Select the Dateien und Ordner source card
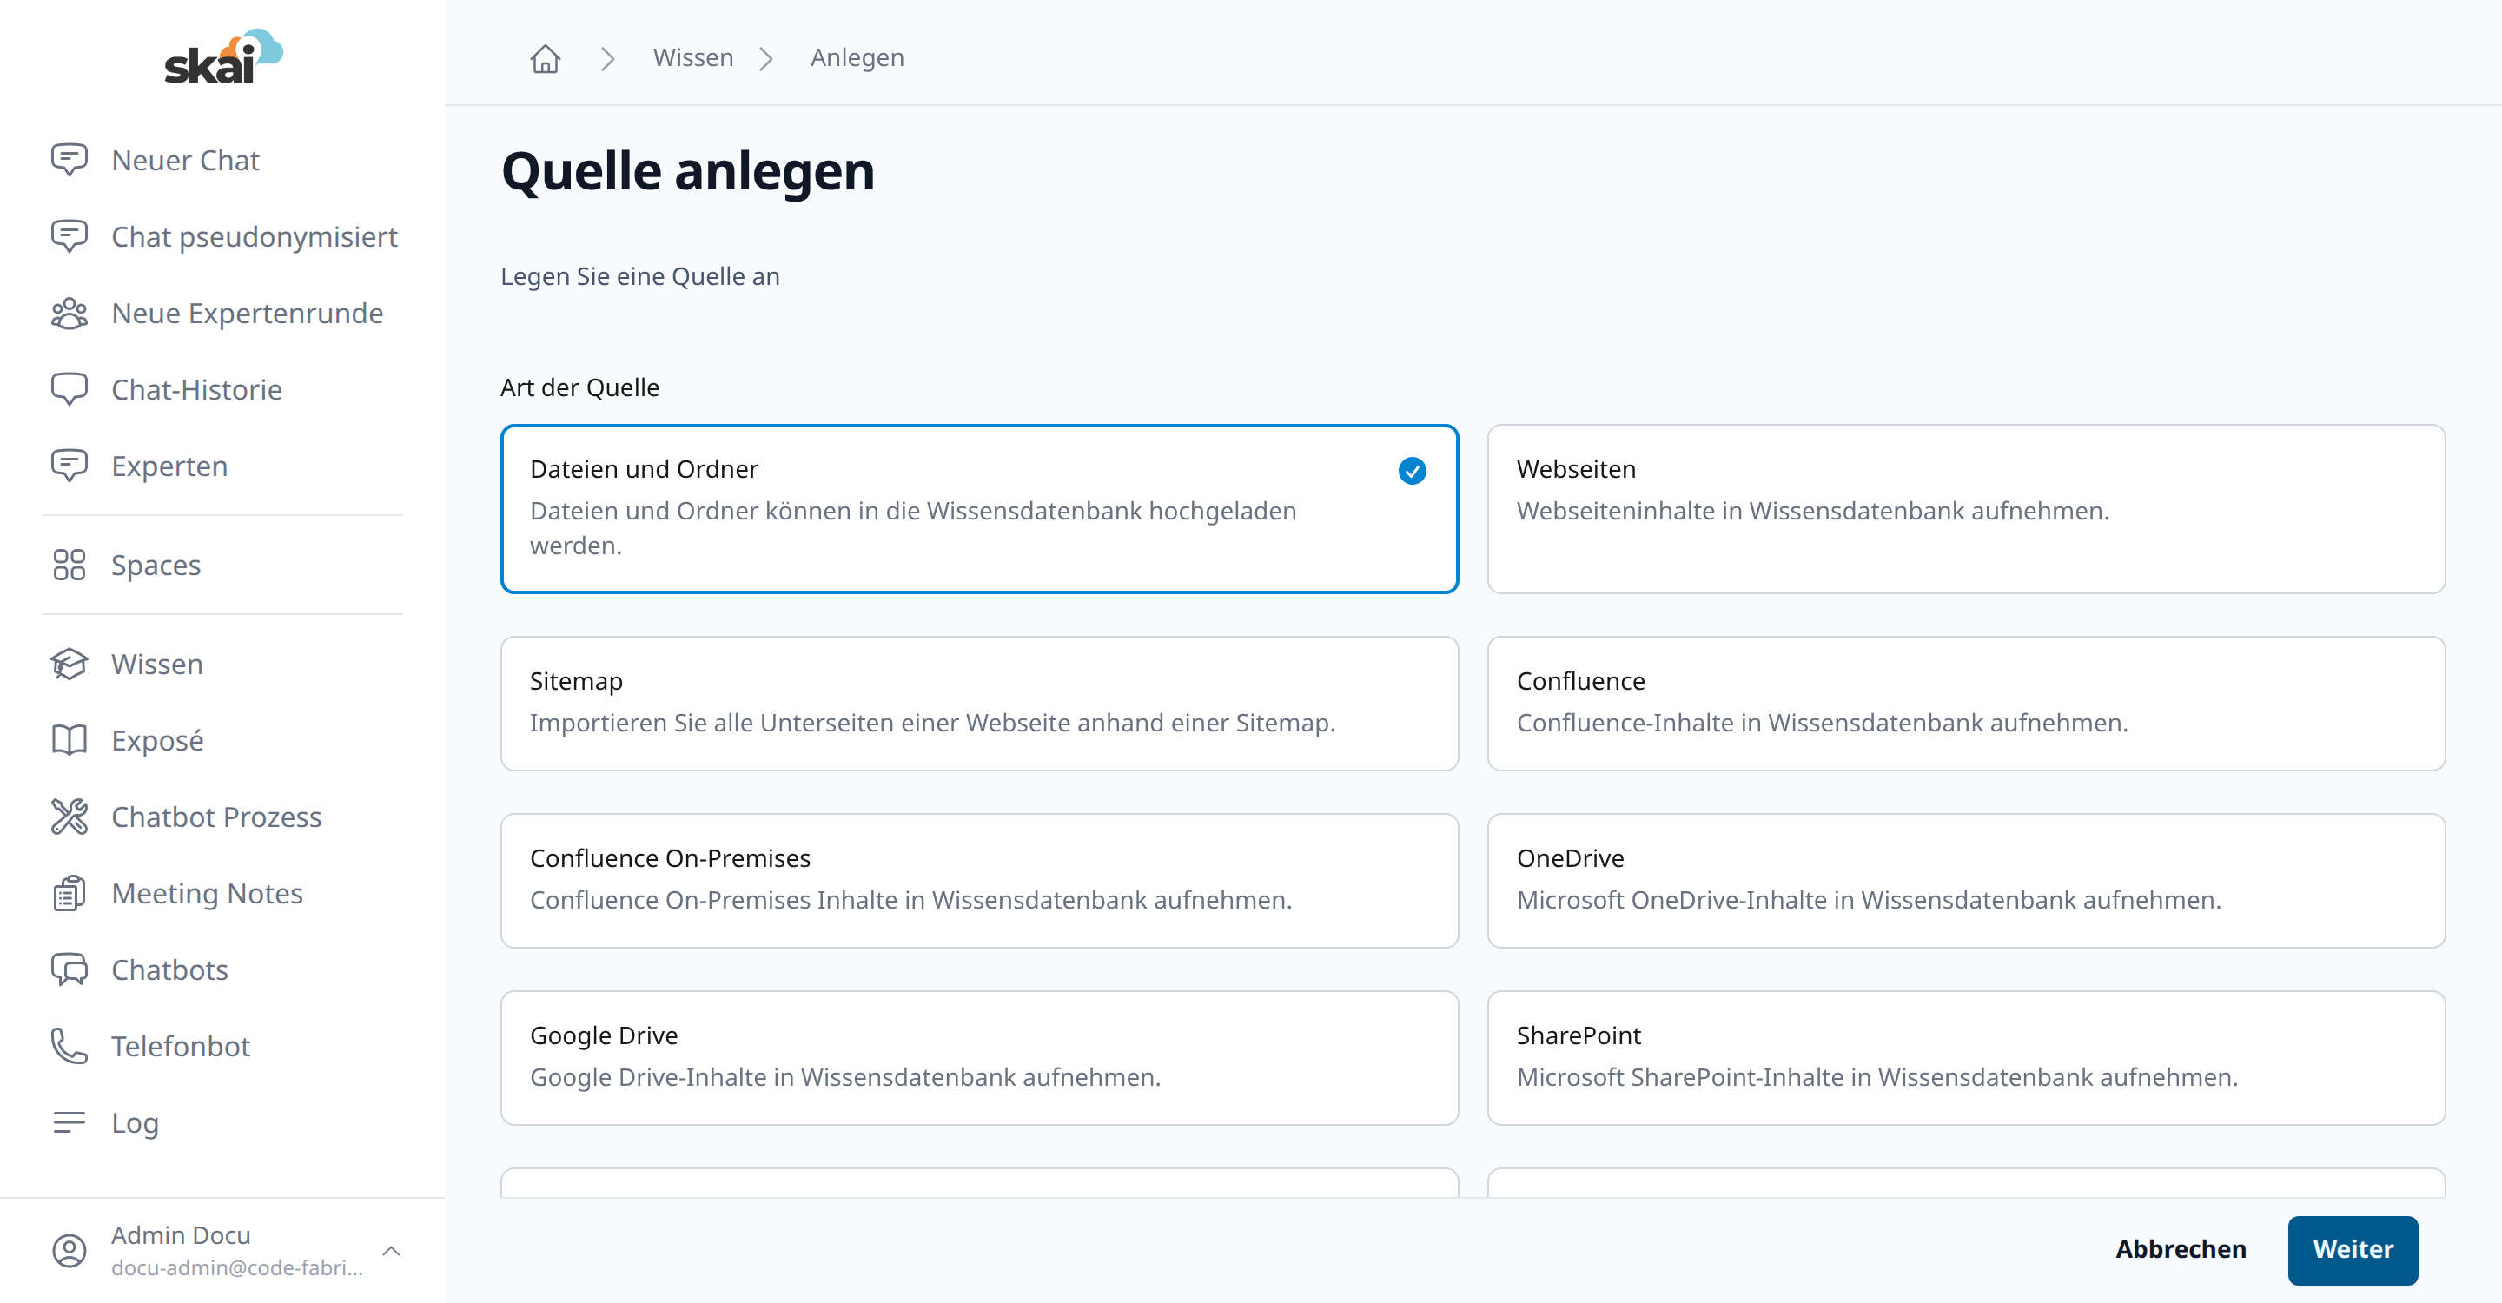2502x1303 pixels. click(979, 509)
